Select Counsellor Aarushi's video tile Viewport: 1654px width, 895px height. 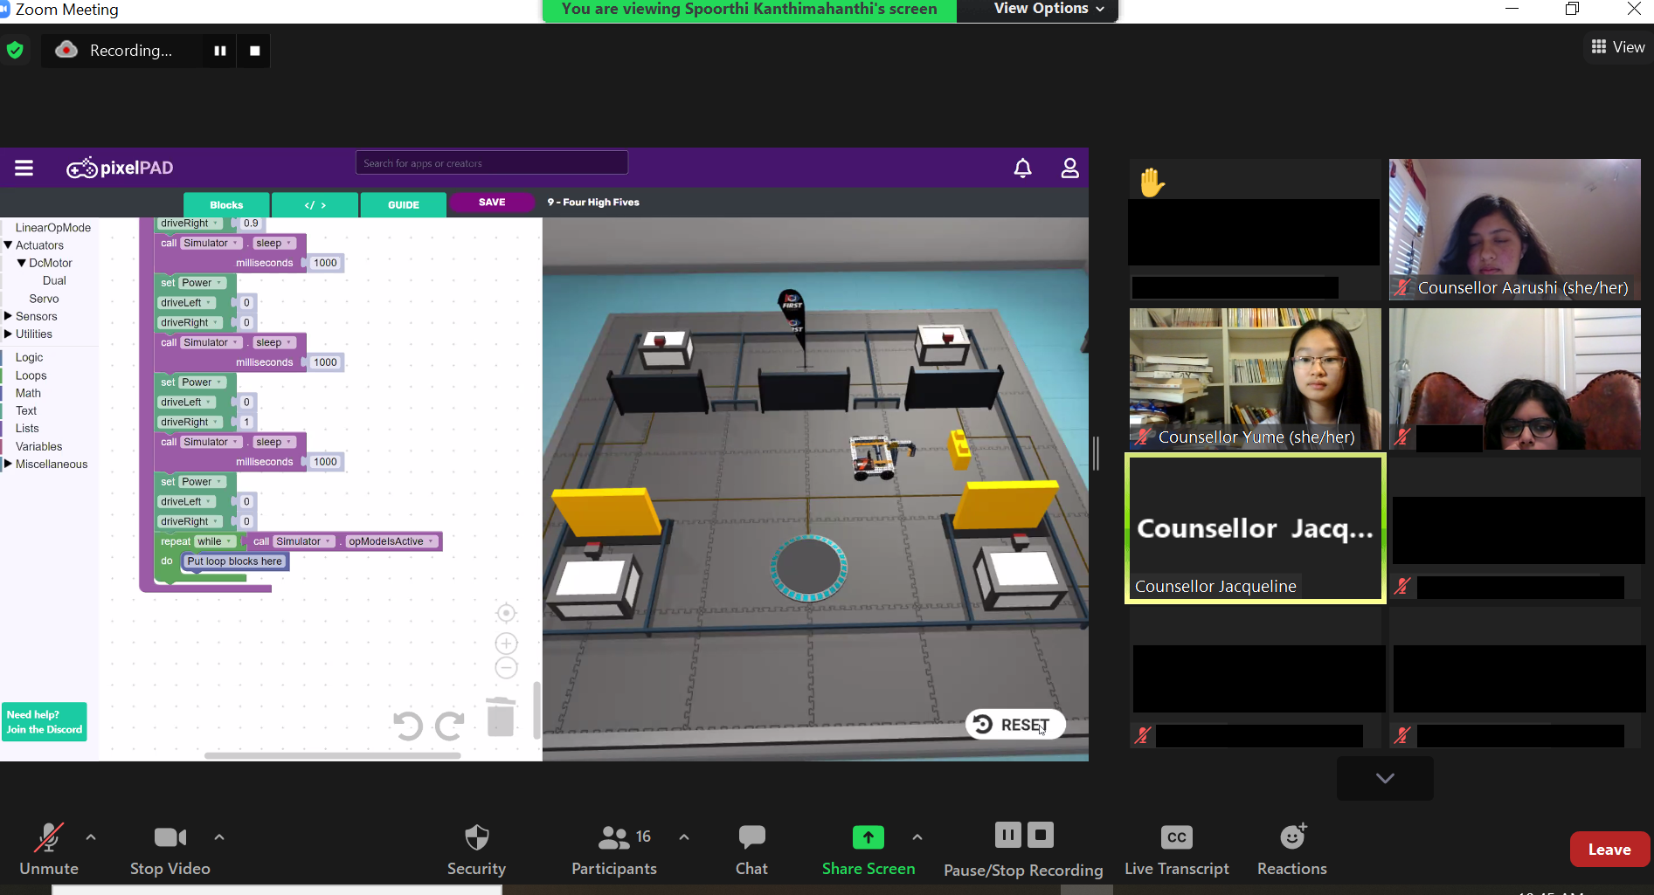[1515, 230]
